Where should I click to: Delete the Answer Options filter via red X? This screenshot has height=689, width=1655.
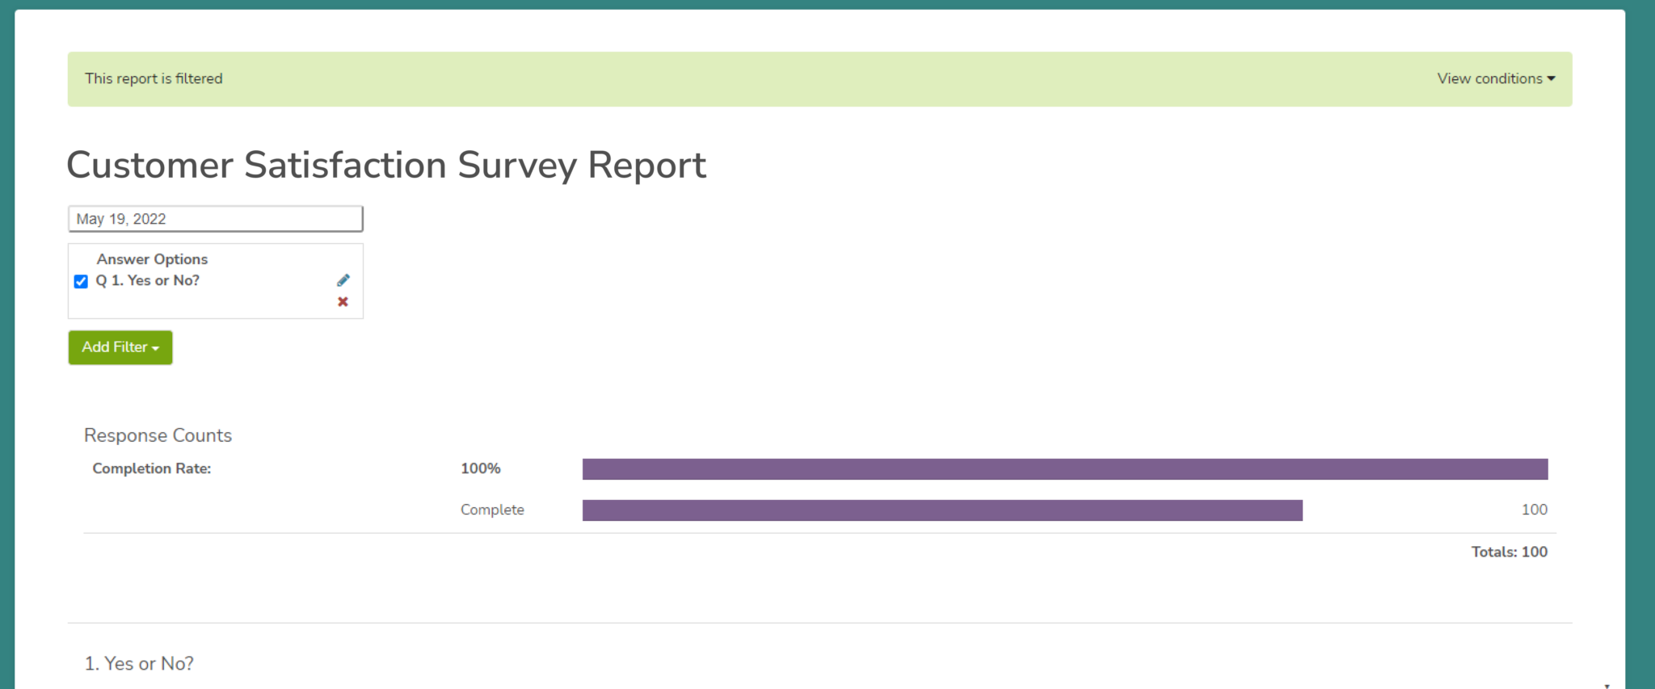(343, 301)
